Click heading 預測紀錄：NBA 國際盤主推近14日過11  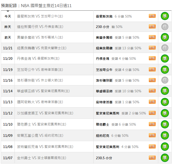[x=36, y=6]
